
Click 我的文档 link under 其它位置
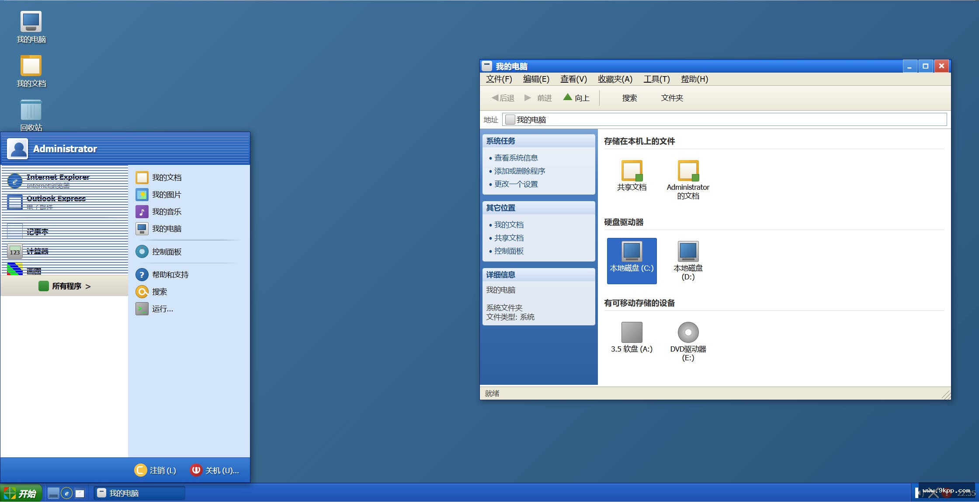(509, 225)
